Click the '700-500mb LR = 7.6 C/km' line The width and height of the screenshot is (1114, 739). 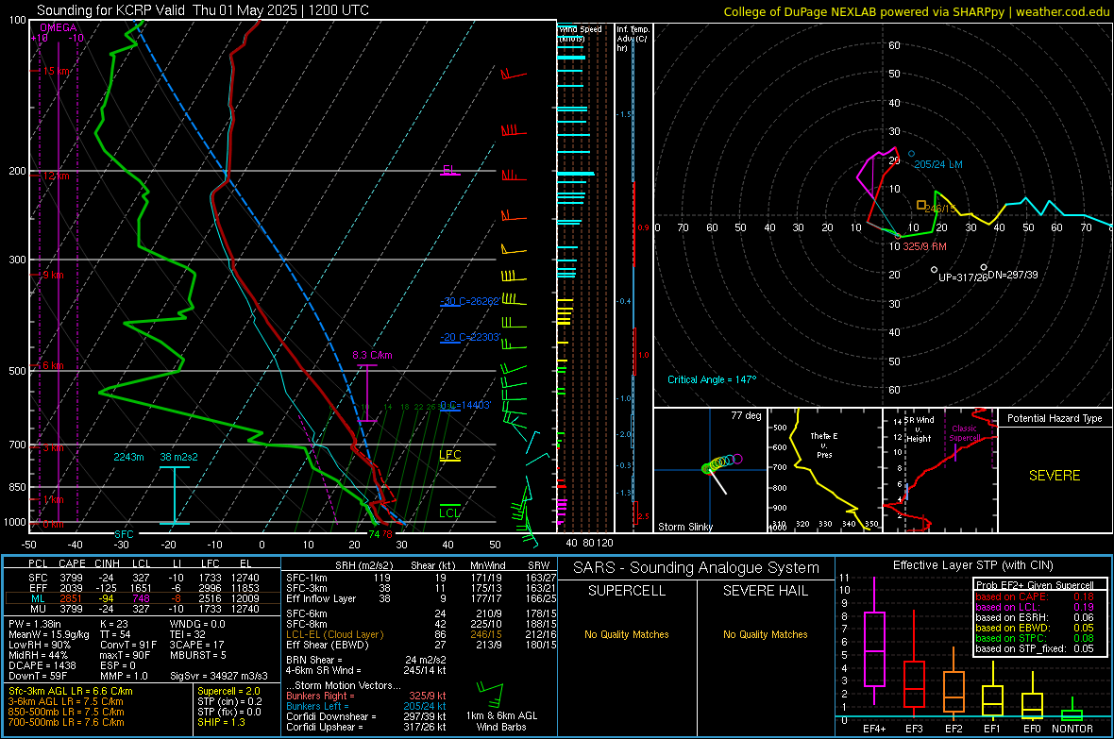pos(66,723)
